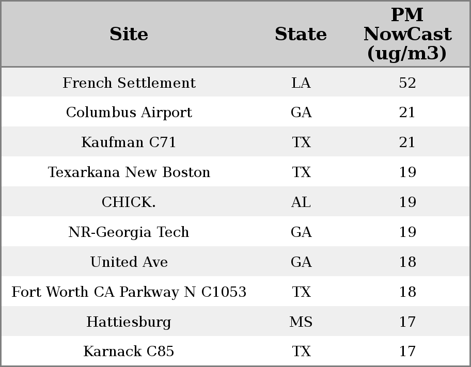Click the Texarkana New Boston site cell
This screenshot has height=367, width=471.
(x=129, y=172)
